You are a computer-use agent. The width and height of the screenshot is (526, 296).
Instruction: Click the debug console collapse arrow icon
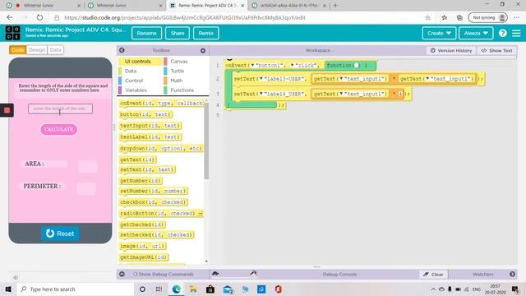click(x=122, y=274)
